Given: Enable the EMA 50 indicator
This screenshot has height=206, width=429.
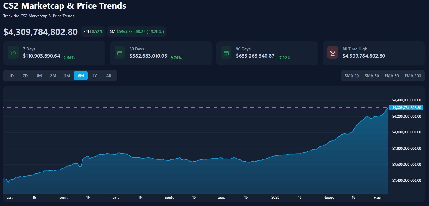Looking at the screenshot, I should (x=392, y=76).
